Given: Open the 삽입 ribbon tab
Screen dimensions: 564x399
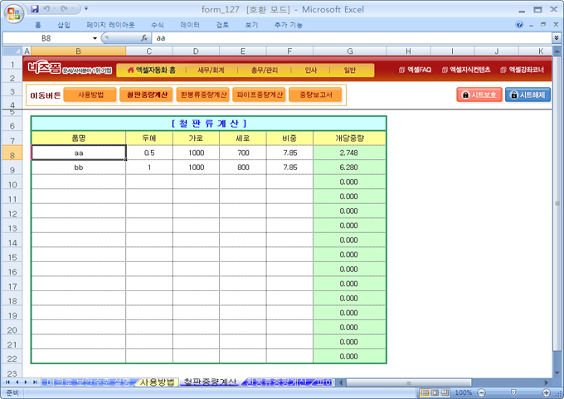Looking at the screenshot, I should click(64, 25).
